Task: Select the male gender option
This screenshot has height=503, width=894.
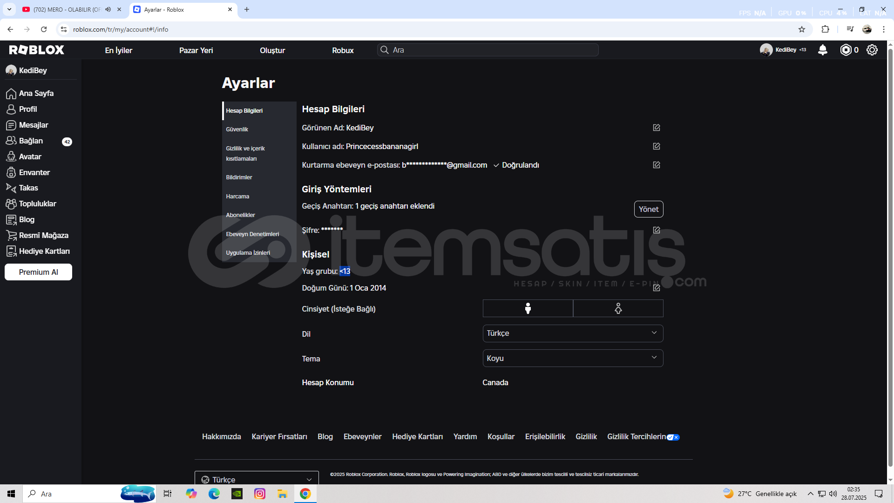Action: coord(528,308)
